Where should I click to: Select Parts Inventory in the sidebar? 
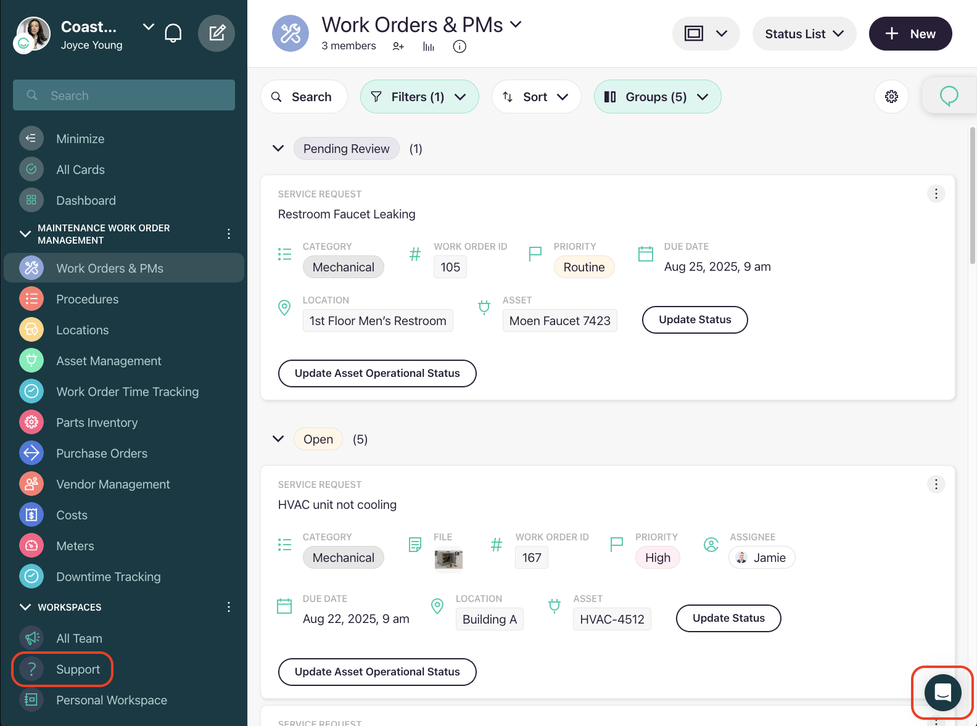97,423
